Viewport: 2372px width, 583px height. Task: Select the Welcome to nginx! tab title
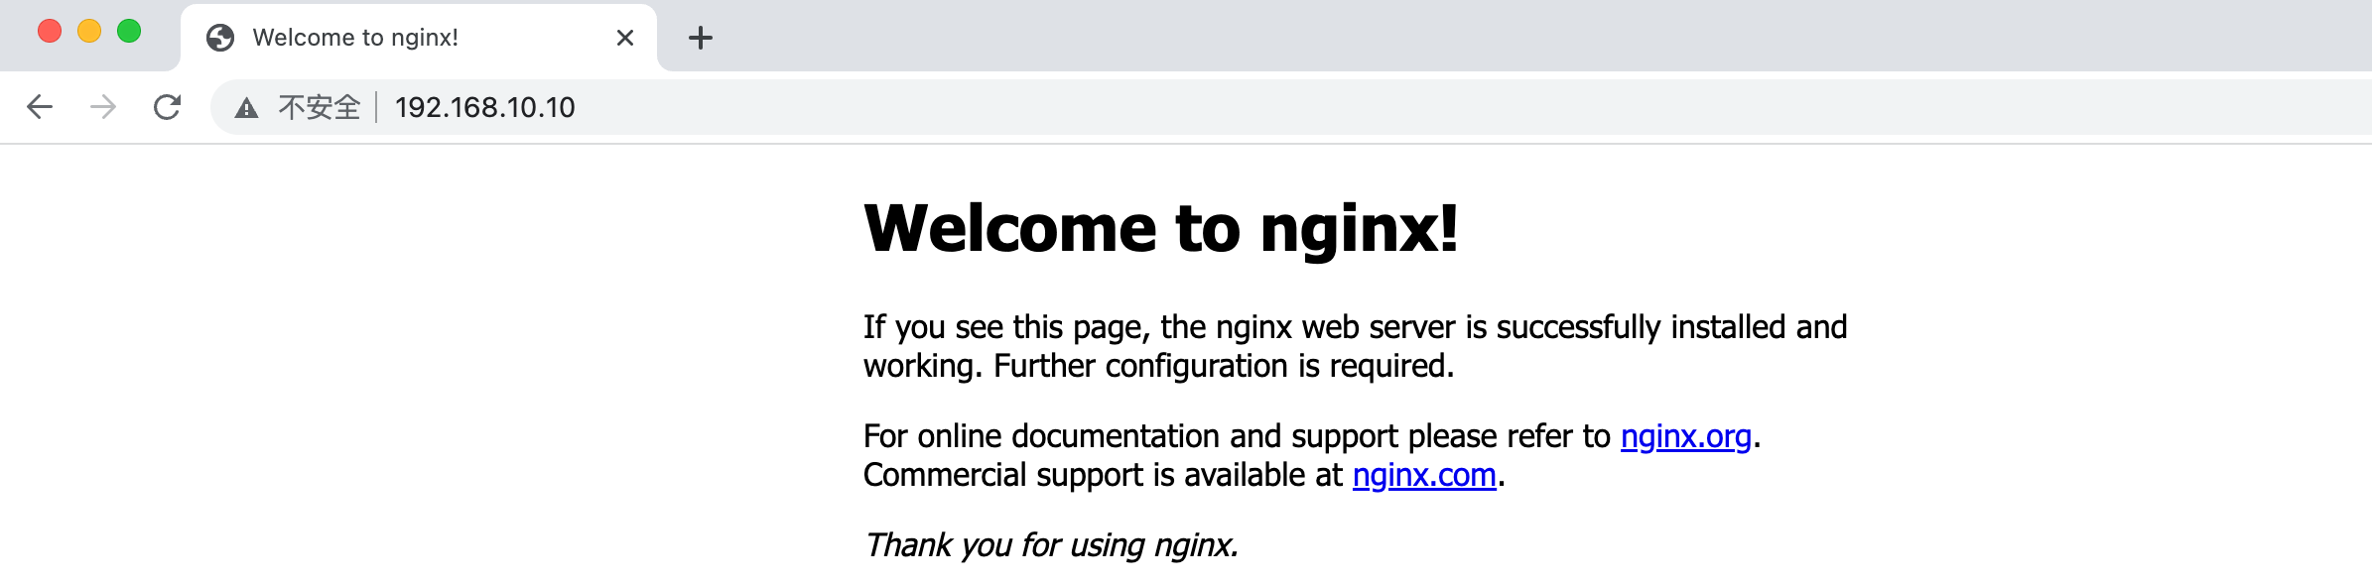pos(355,38)
